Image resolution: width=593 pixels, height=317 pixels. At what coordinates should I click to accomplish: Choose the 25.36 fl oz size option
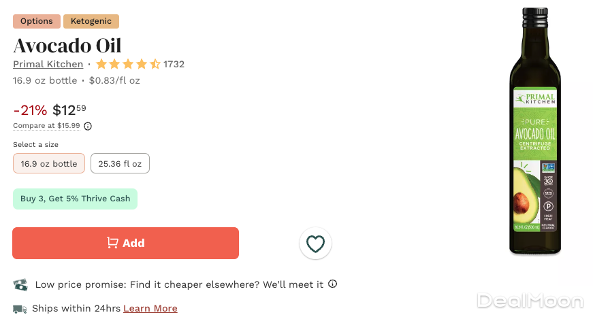(x=120, y=163)
